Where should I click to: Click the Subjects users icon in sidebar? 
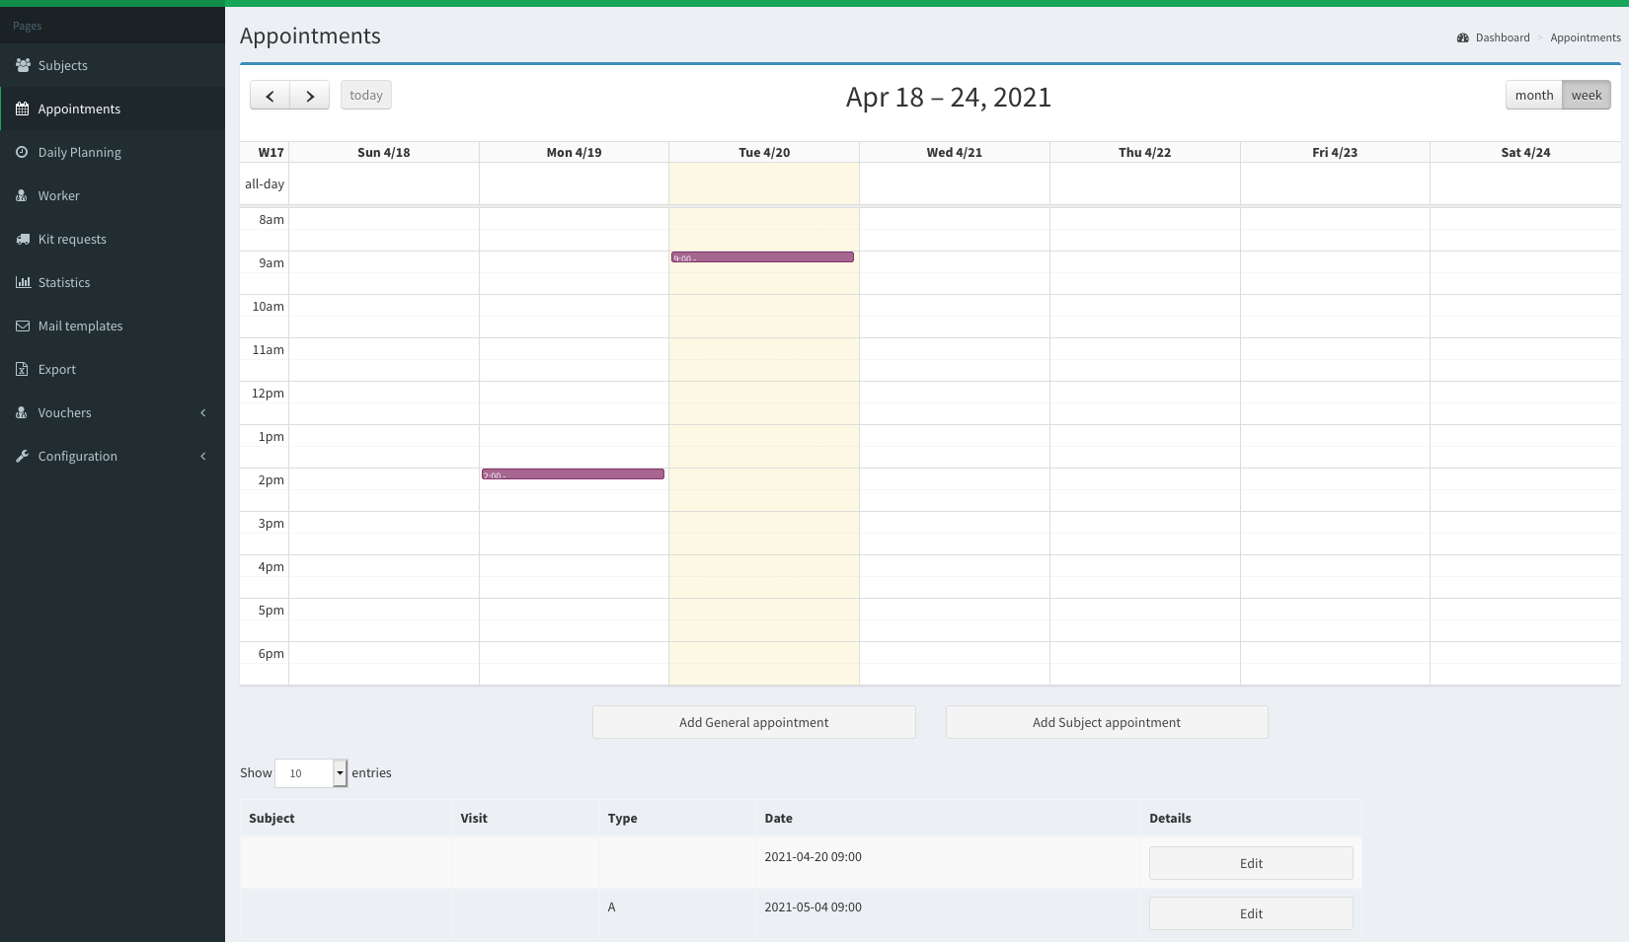(x=23, y=65)
